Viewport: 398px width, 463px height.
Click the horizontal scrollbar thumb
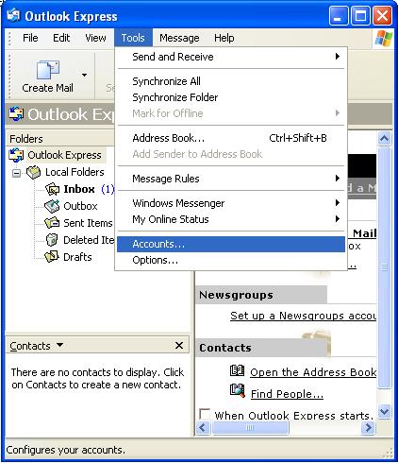[x=250, y=428]
